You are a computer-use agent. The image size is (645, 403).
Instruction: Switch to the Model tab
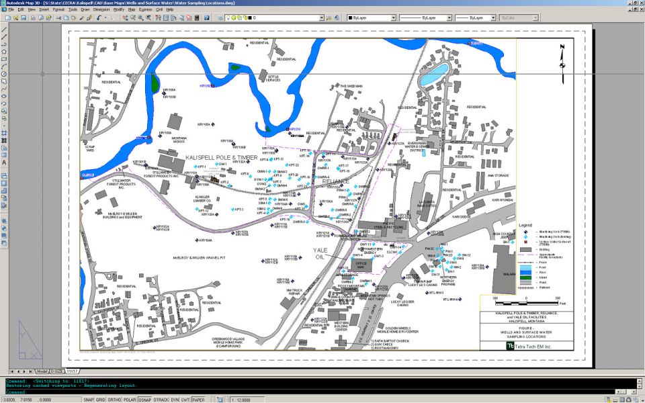[x=42, y=371]
